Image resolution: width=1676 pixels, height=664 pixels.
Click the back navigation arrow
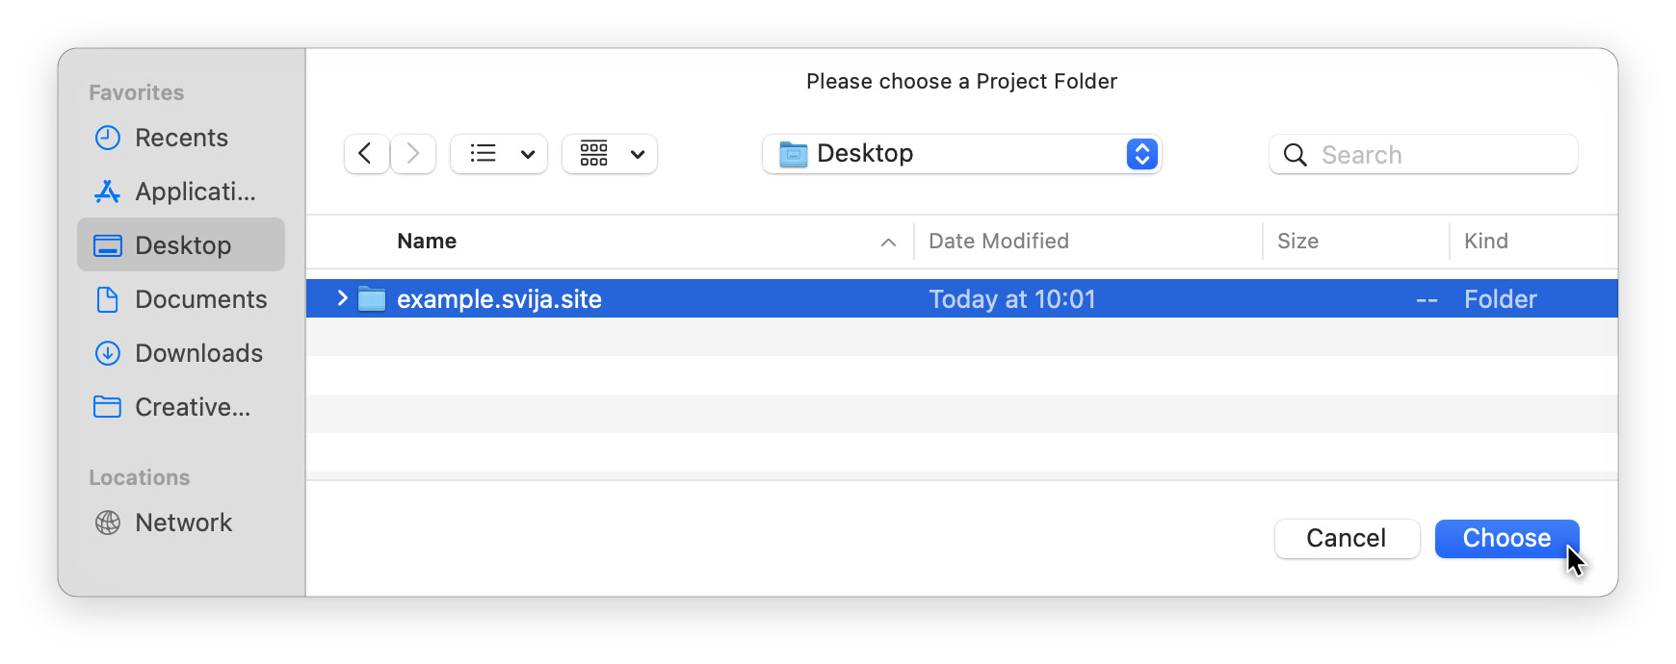click(x=366, y=154)
